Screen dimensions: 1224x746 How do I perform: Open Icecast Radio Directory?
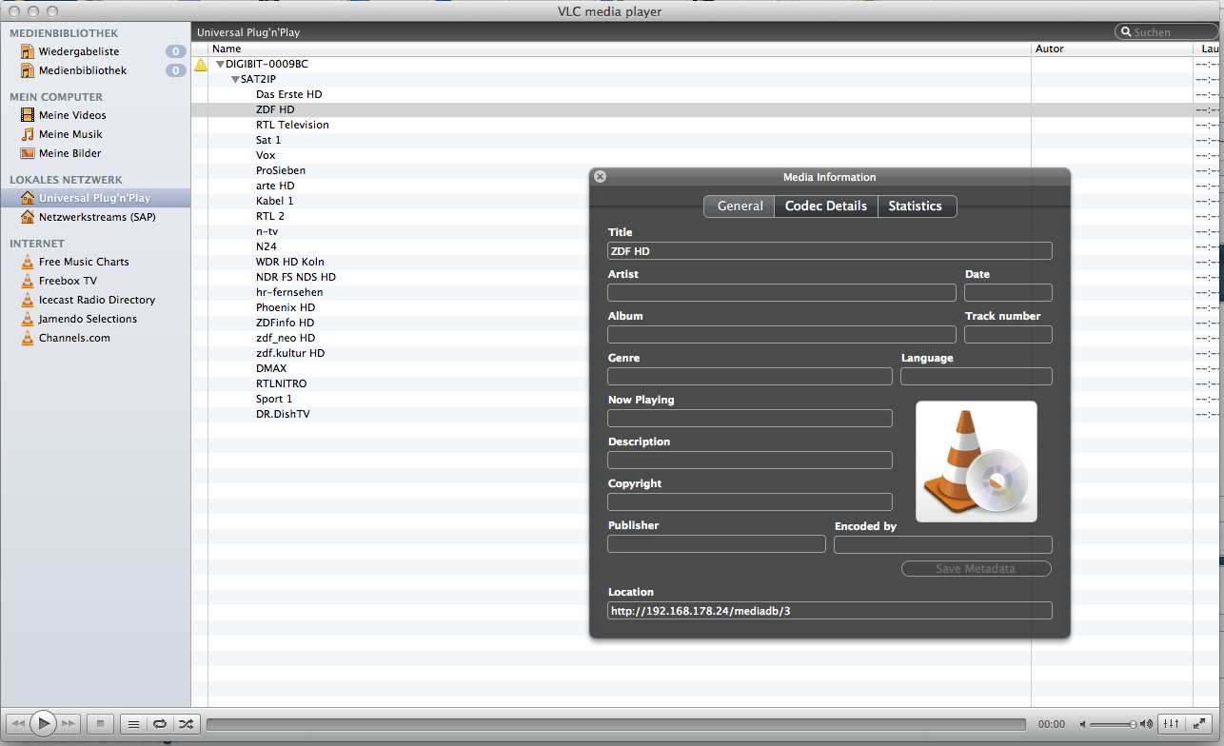point(97,300)
